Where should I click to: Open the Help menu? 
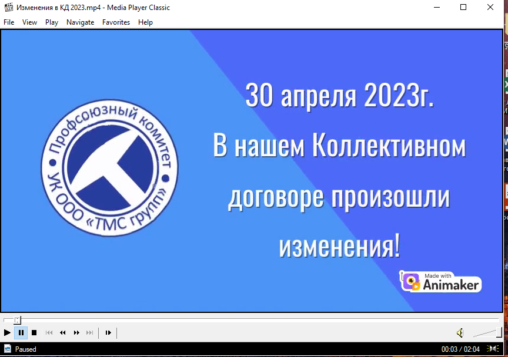coord(145,22)
